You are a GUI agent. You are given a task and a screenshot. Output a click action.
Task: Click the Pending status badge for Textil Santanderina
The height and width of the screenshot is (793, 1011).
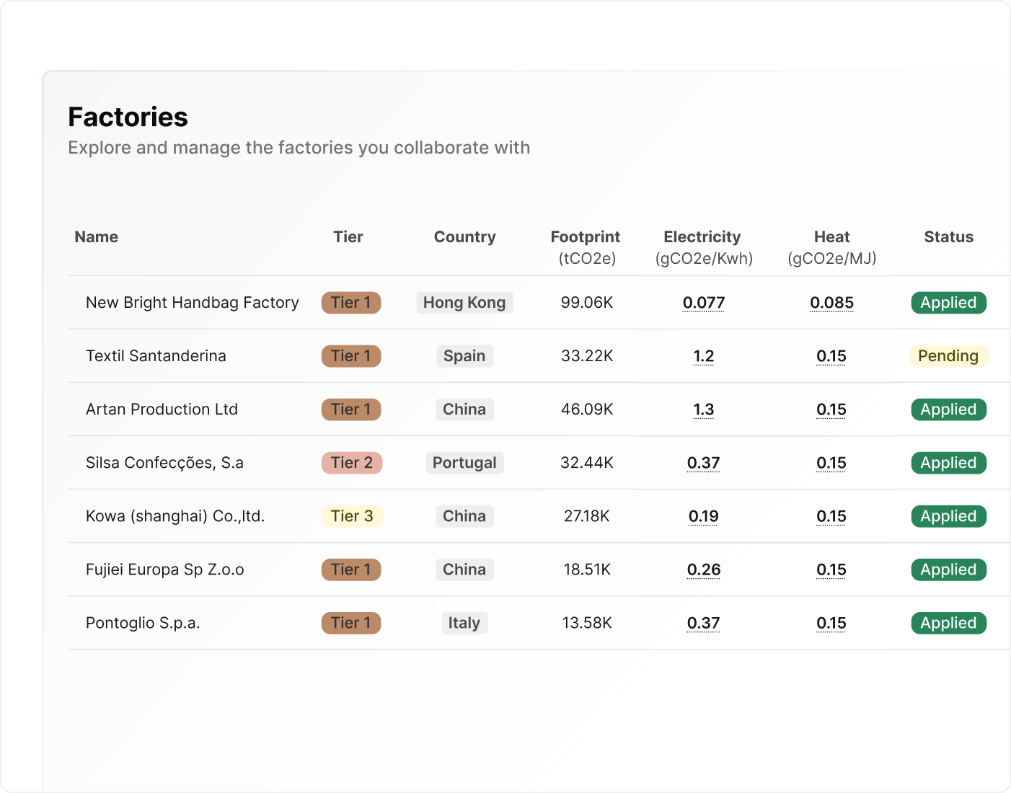point(948,356)
